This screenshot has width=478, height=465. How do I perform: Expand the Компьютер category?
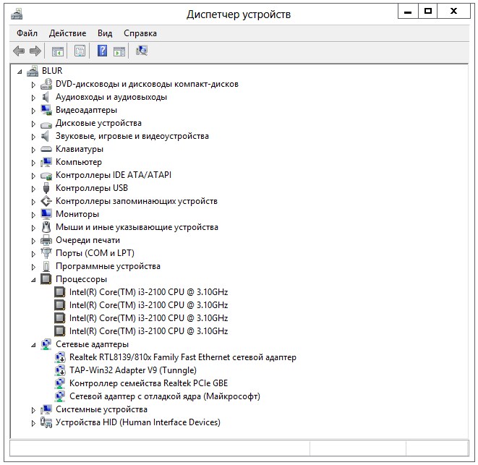point(33,163)
